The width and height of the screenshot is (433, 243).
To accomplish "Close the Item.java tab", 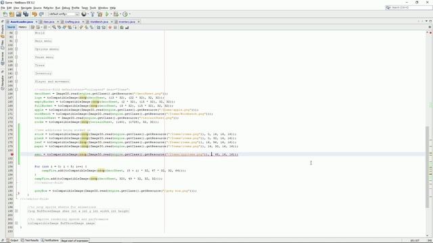I will point(58,22).
